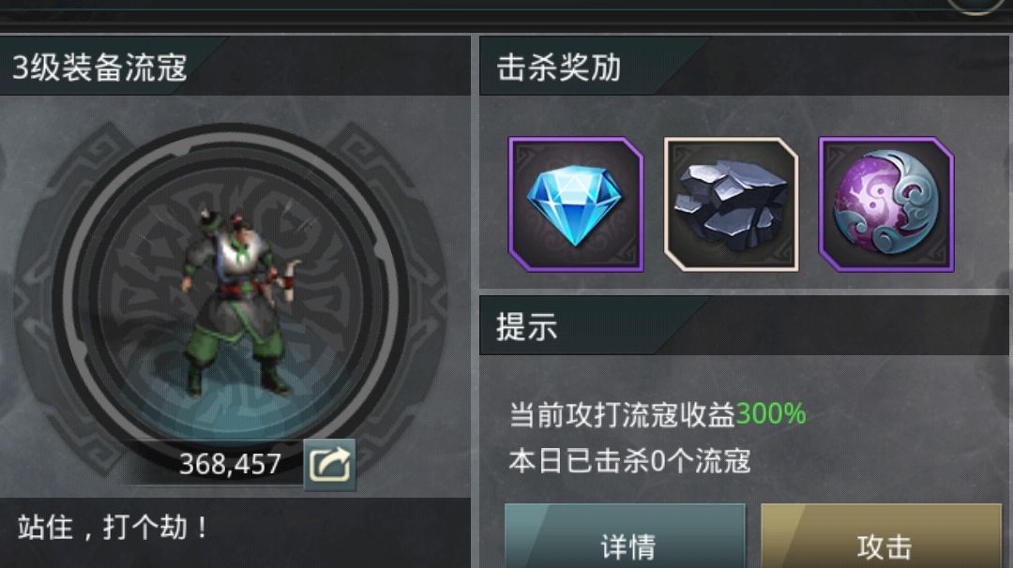Tap the share arrow icon beside 368,457
Viewport: 1013px width, 568px height.
pos(329,464)
